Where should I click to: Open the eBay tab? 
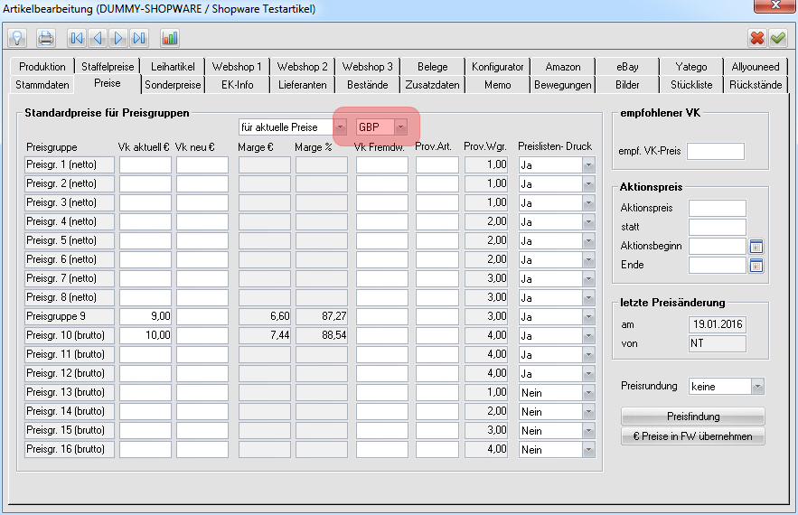(627, 67)
